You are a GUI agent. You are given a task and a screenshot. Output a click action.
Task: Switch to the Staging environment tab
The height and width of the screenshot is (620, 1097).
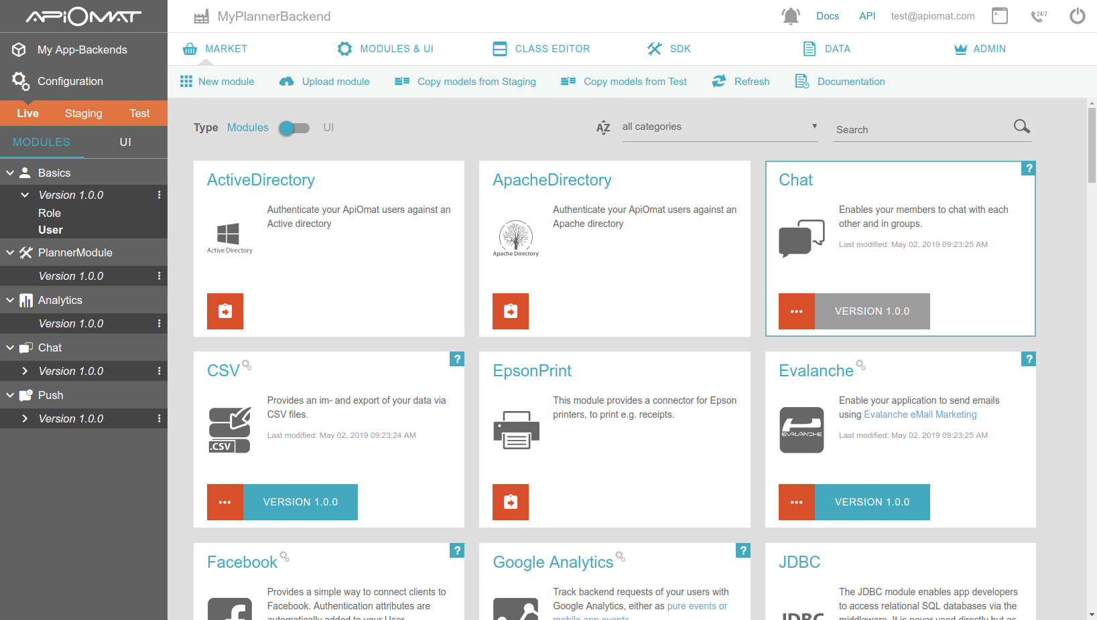tap(84, 113)
